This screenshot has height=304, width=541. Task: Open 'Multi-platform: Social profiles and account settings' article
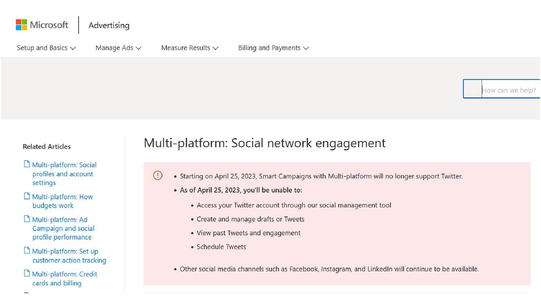point(64,174)
